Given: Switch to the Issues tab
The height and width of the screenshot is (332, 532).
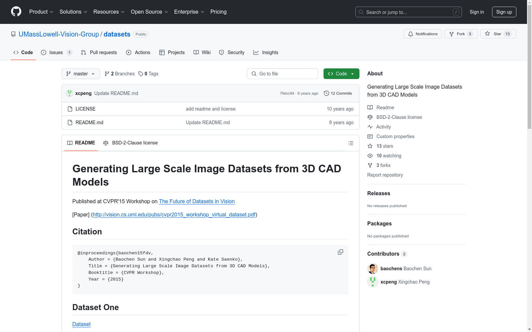Looking at the screenshot, I should coord(57,52).
